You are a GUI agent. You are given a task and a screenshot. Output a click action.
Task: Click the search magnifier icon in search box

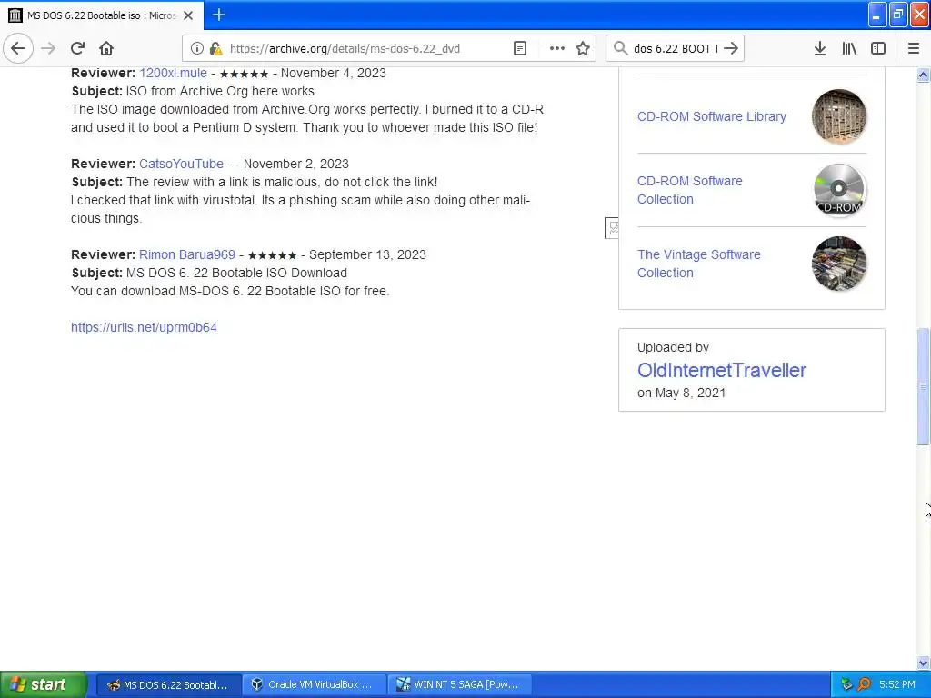(x=620, y=49)
